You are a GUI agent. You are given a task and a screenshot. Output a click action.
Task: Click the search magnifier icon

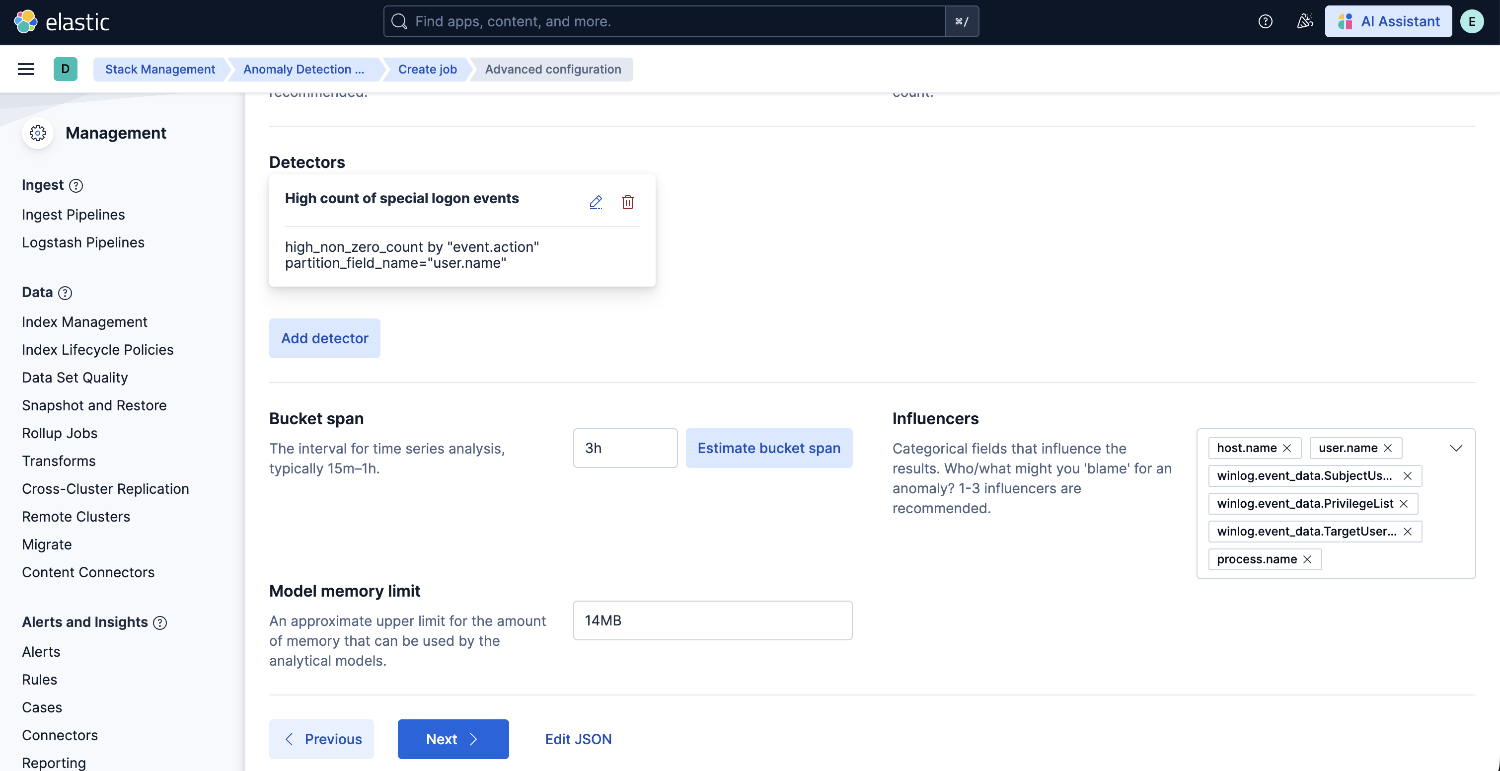point(399,21)
